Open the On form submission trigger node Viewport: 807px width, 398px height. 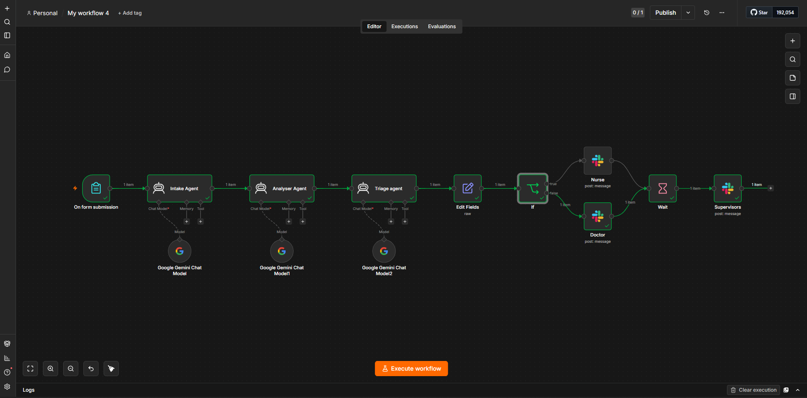tap(96, 188)
